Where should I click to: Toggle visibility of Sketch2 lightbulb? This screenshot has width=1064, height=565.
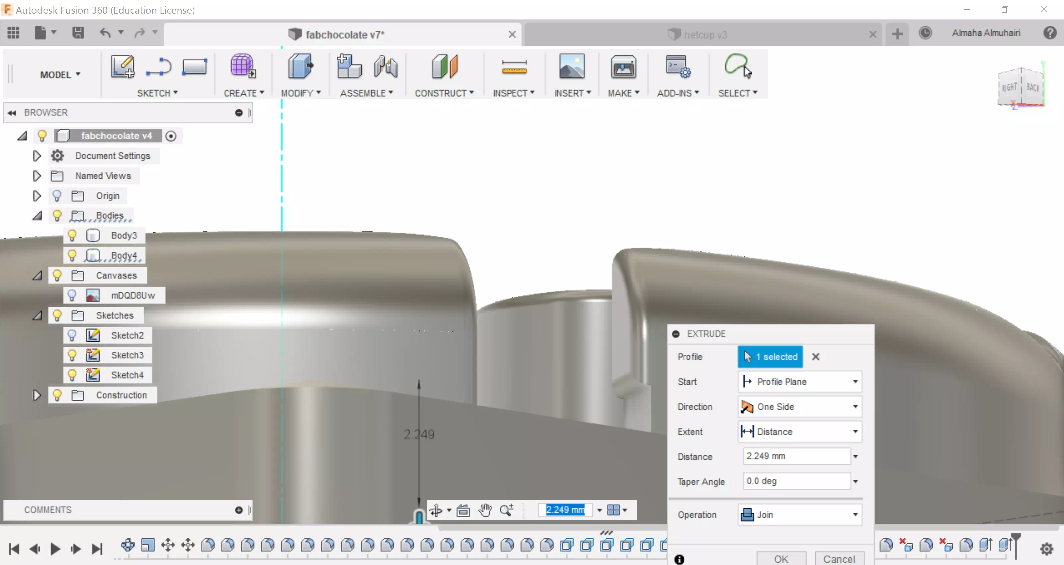[72, 335]
